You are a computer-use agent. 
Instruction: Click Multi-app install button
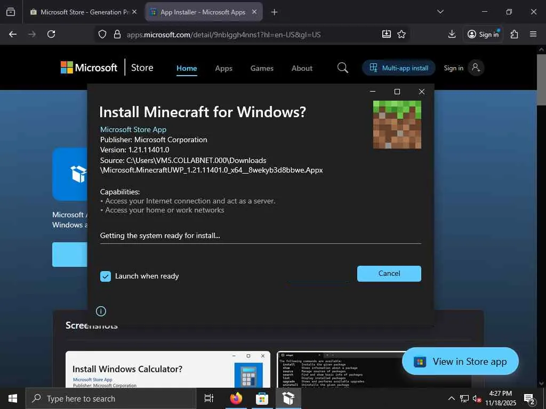(x=399, y=68)
